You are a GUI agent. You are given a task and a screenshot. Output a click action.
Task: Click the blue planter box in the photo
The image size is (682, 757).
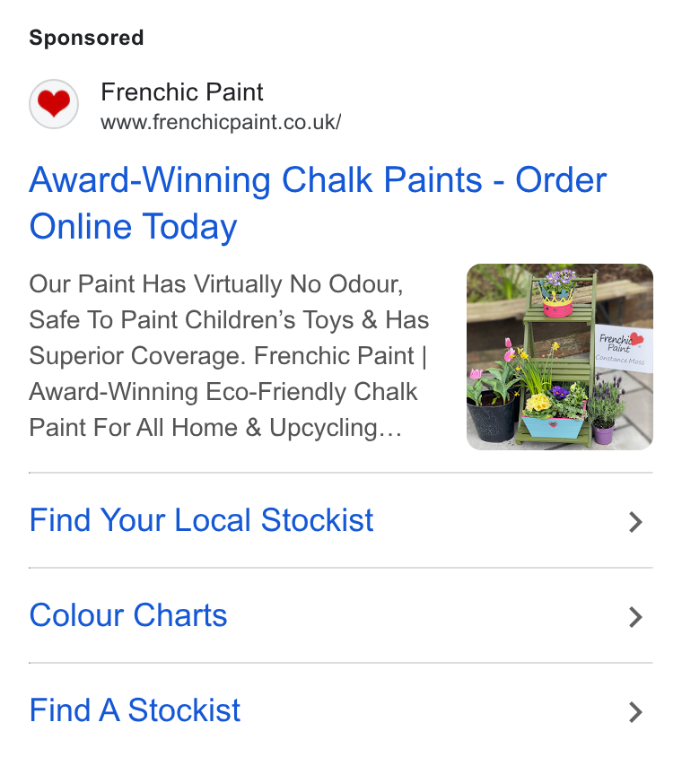click(x=552, y=426)
